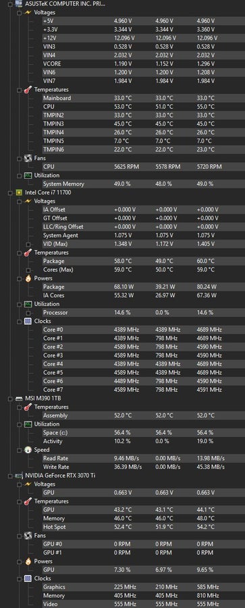Collapse the Speed group under MSI M390
This screenshot has width=245, height=608.
pos(20,450)
